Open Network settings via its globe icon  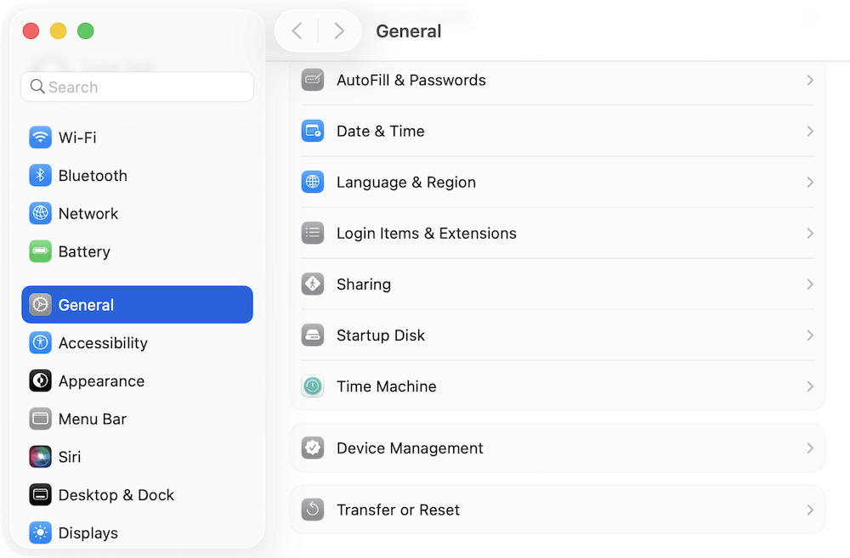click(x=40, y=213)
